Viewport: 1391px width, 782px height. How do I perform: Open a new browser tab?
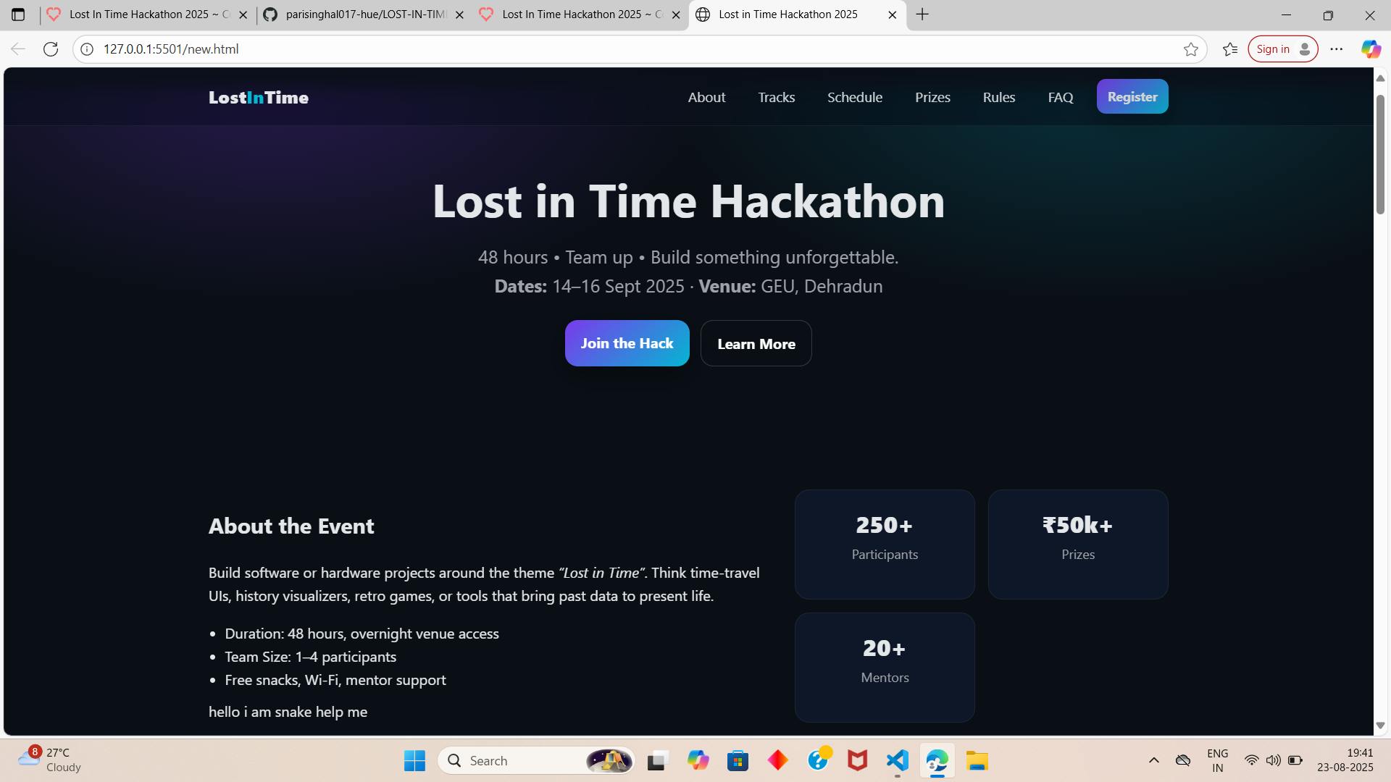[x=922, y=14]
